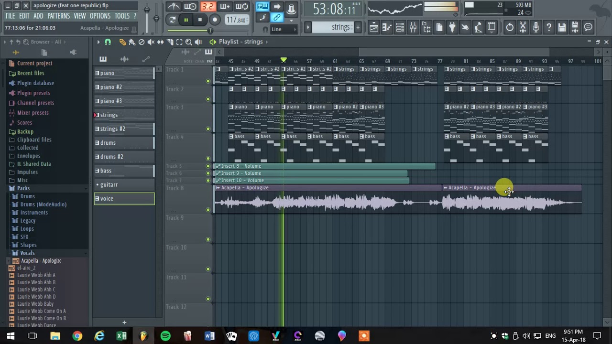Screen dimensions: 612x344
Task: Toggle the countdown before recording (3.2) button
Action: pos(208,7)
